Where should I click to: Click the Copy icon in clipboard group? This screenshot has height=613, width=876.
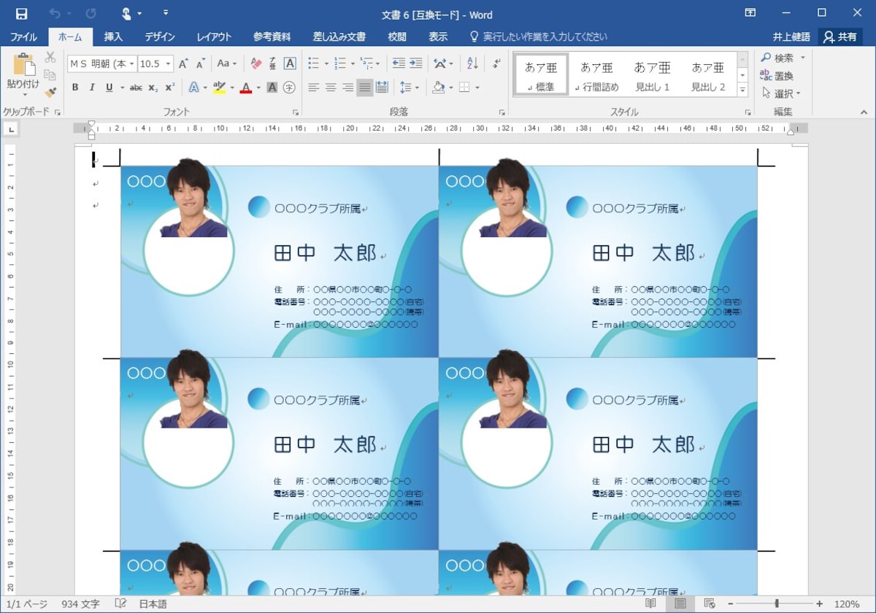point(50,75)
